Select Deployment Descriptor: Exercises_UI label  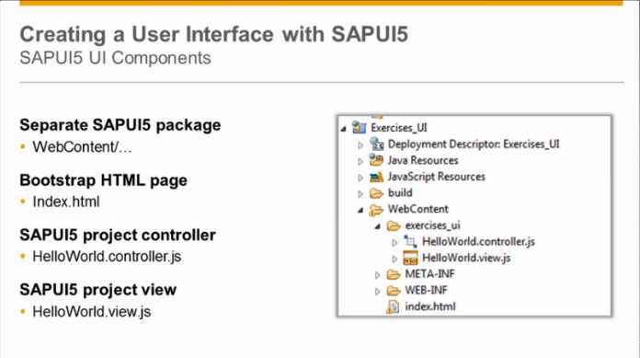[x=474, y=144]
